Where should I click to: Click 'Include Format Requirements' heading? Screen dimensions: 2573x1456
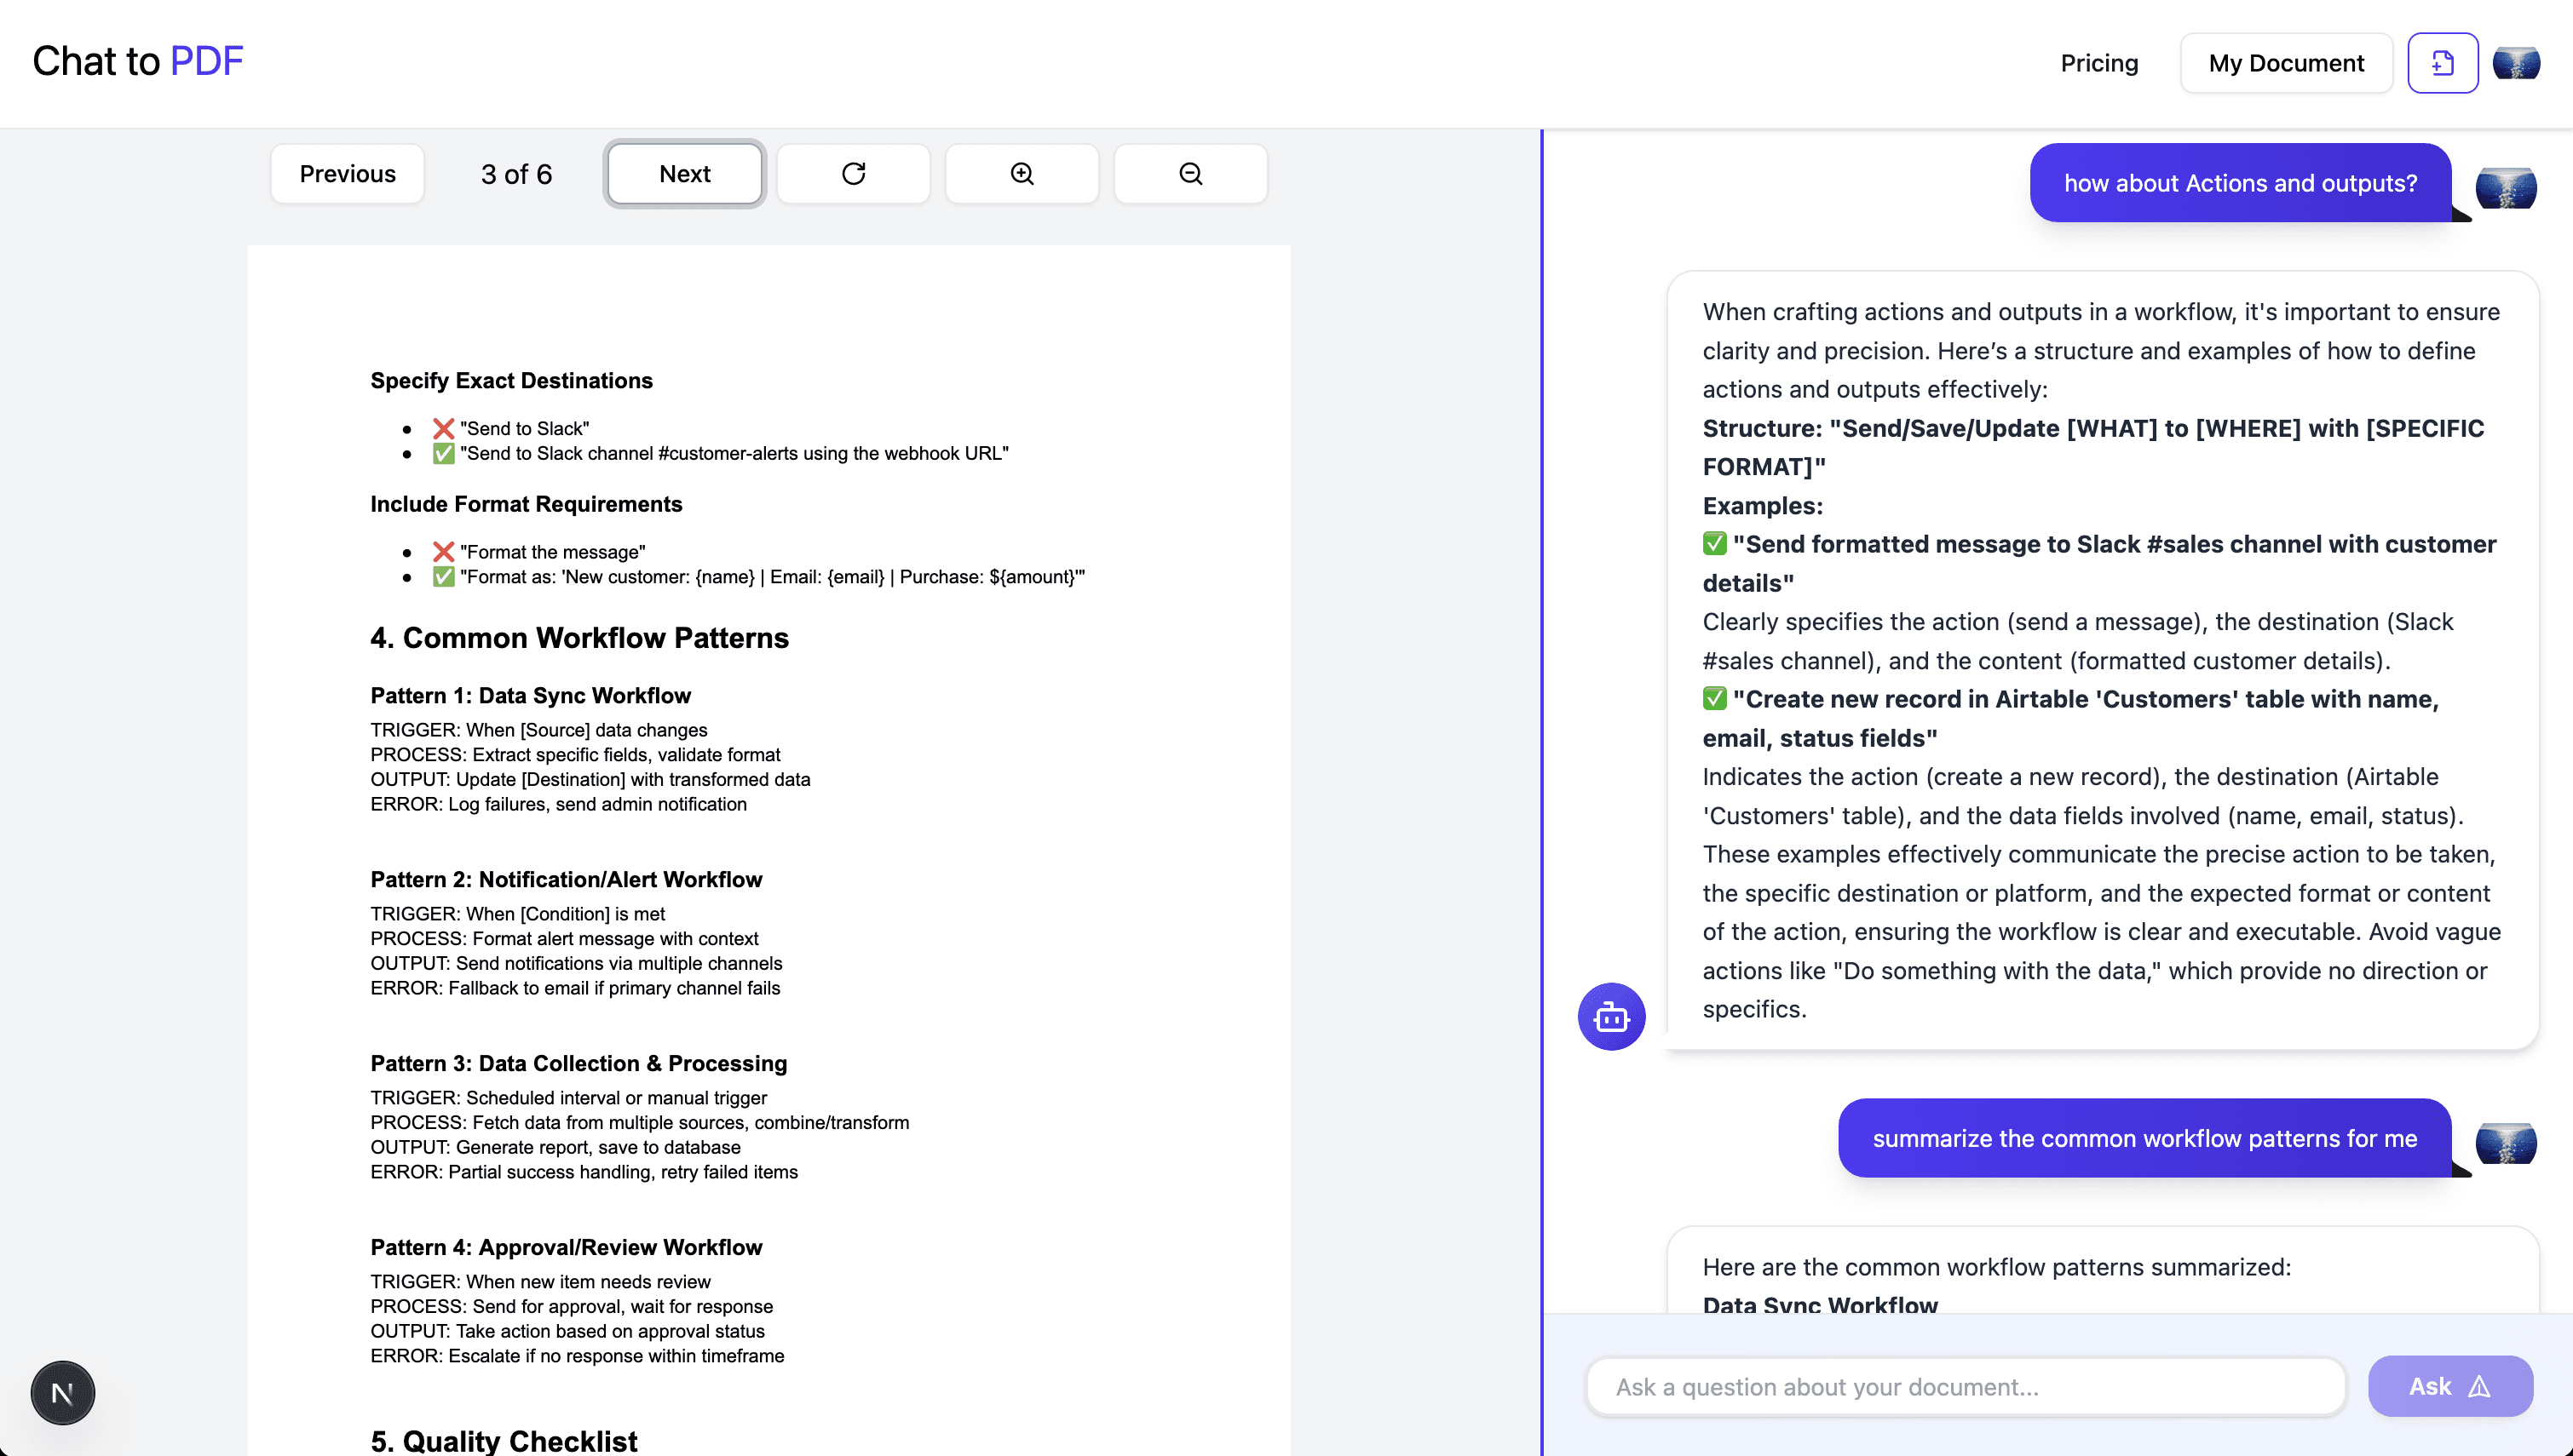coord(527,504)
